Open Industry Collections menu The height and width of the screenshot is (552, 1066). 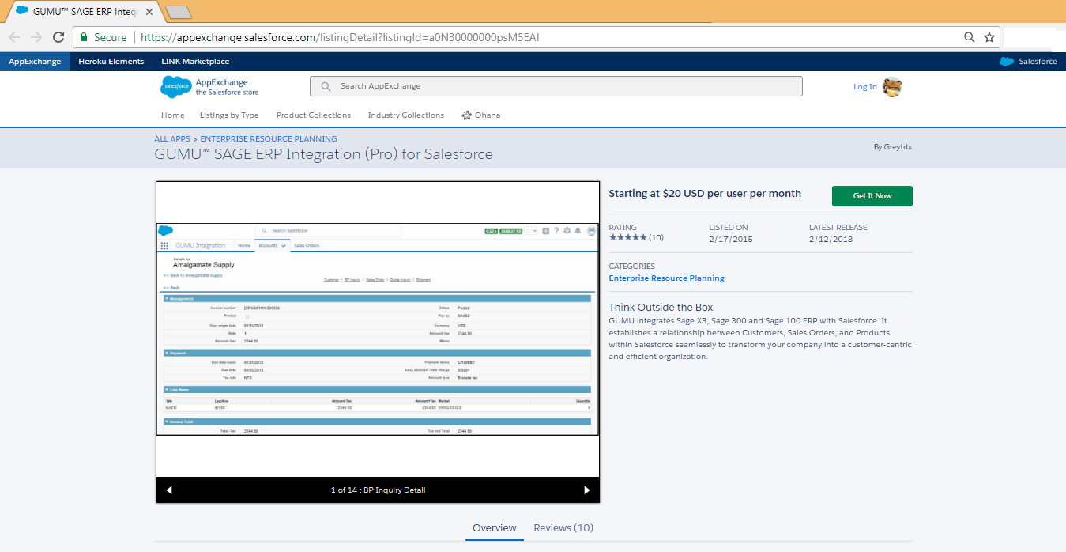pyautogui.click(x=406, y=115)
